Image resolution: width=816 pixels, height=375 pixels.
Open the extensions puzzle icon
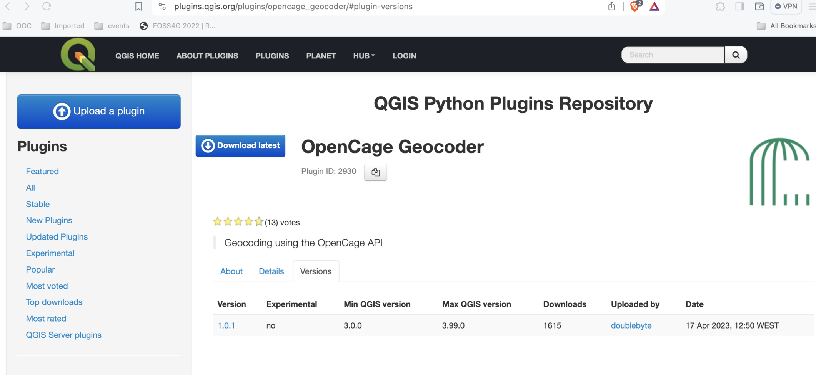720,7
